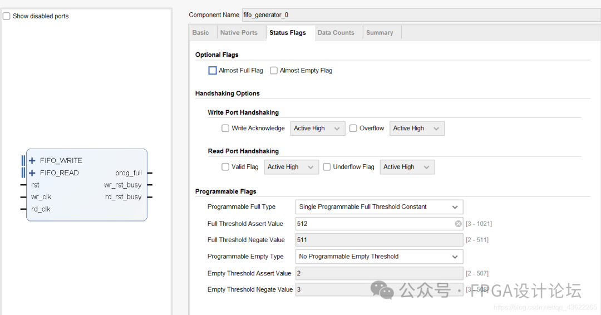
Task: Switch to the Basic tab
Action: point(201,33)
